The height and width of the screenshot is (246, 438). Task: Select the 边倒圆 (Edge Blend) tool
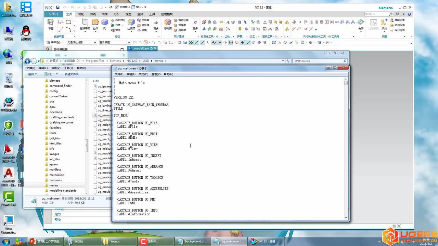click(131, 24)
